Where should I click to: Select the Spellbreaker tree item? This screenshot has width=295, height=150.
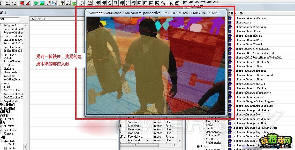pyautogui.click(x=13, y=47)
